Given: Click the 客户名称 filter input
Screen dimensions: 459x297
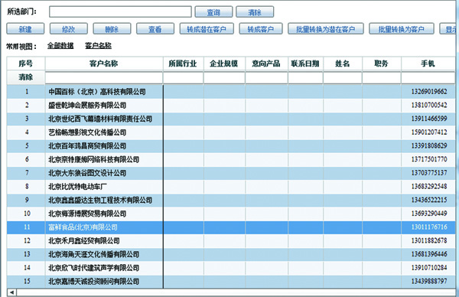Looking at the screenshot, I should (x=104, y=78).
